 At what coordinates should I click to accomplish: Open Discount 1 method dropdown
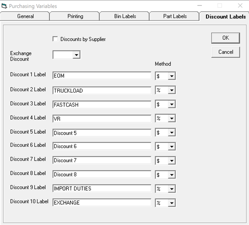click(172, 76)
